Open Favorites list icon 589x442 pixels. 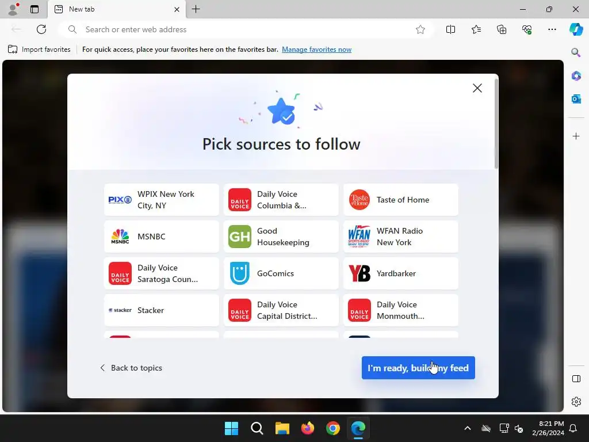coord(476,29)
